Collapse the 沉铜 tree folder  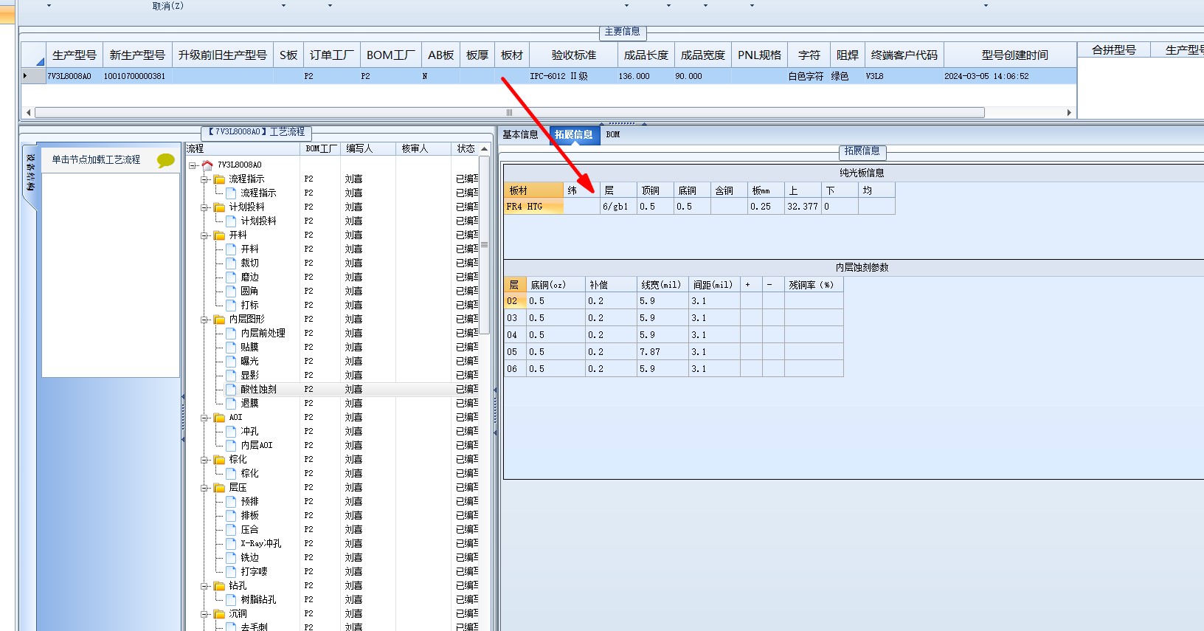pos(204,614)
